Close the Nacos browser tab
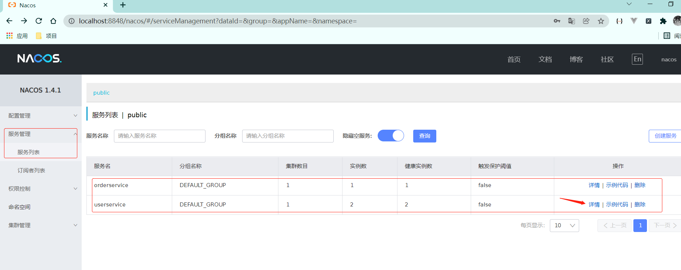 point(106,5)
